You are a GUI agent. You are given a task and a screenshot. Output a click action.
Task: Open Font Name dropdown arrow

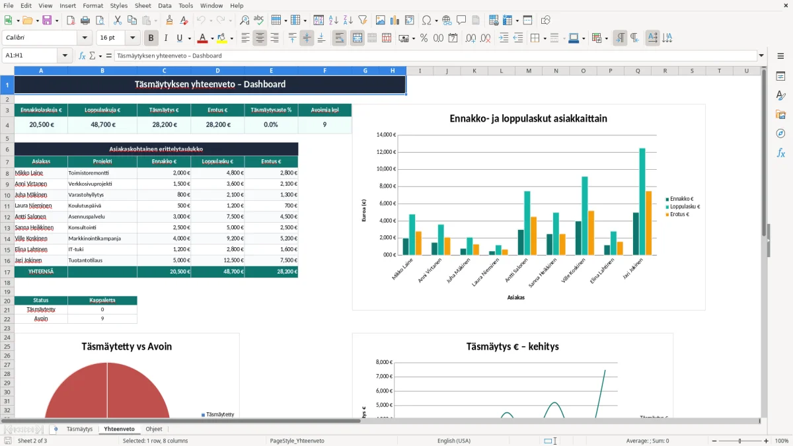(x=84, y=38)
